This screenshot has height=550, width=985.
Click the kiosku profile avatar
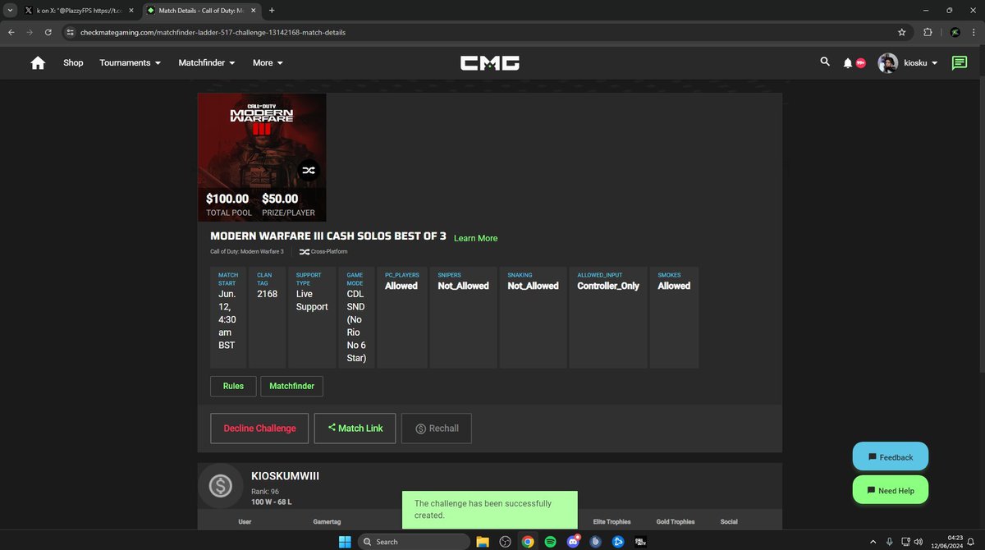click(x=887, y=63)
